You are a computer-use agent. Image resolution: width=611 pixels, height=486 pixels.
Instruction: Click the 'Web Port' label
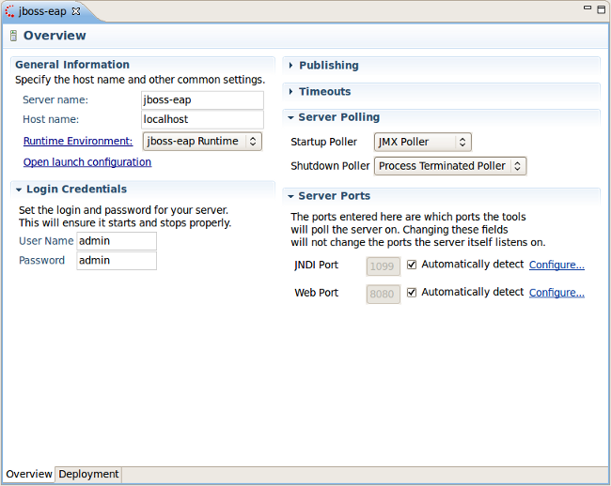click(x=316, y=293)
